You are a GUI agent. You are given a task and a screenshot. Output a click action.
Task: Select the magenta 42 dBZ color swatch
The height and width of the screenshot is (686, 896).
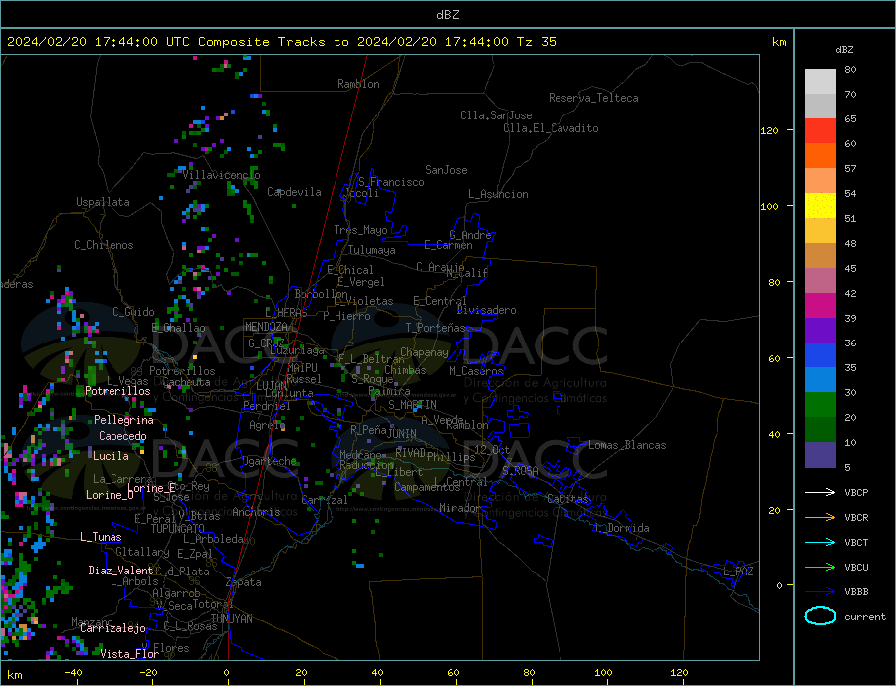[x=820, y=306]
